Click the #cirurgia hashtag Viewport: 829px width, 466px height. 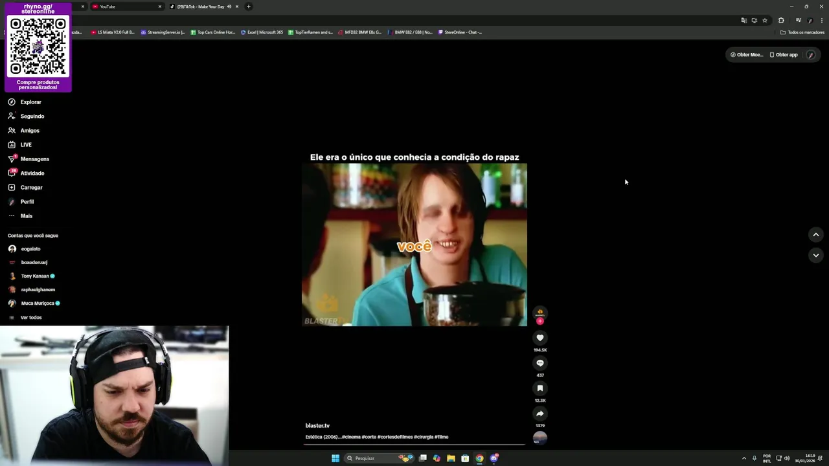click(424, 437)
